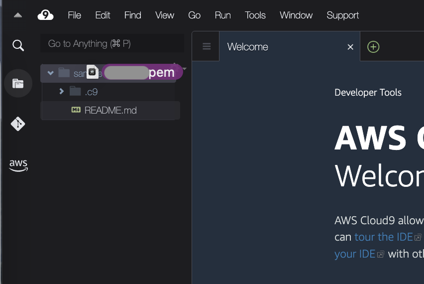Follow the 'tour the IDE' link
The height and width of the screenshot is (284, 424).
(x=384, y=237)
